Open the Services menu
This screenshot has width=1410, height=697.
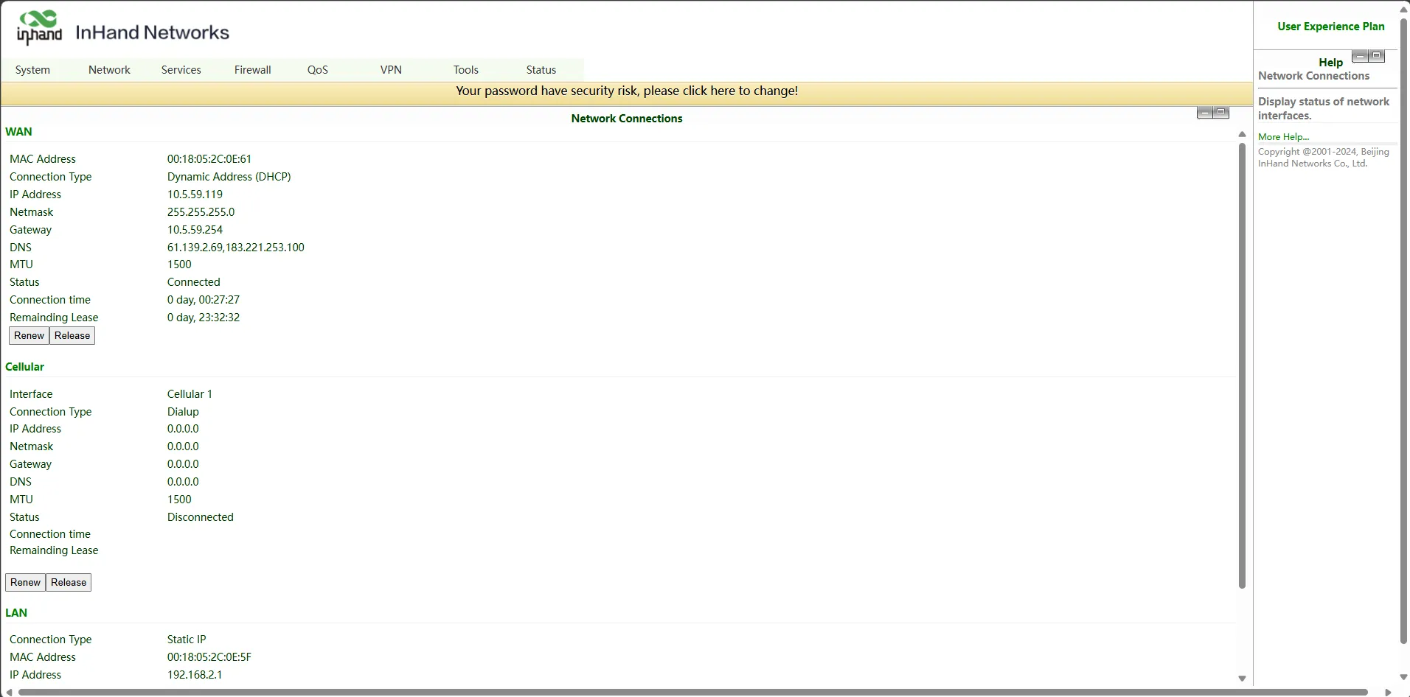[181, 70]
